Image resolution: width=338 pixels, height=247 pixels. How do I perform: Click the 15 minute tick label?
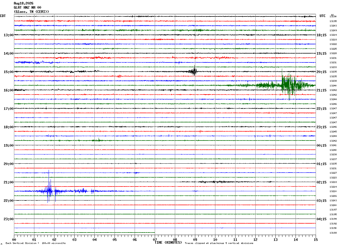coord(316,239)
